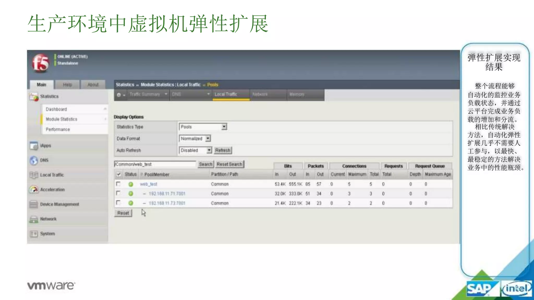Screen dimensions: 534x300
Task: Expand the Data Format Normalized dropdown
Action: pos(195,139)
